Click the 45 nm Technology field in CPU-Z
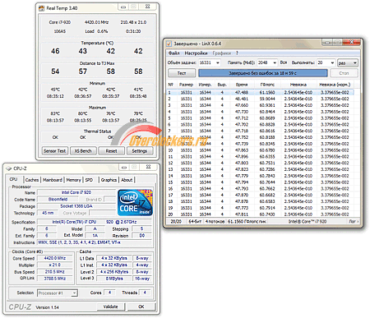The width and height of the screenshot is (370, 318). [48, 213]
